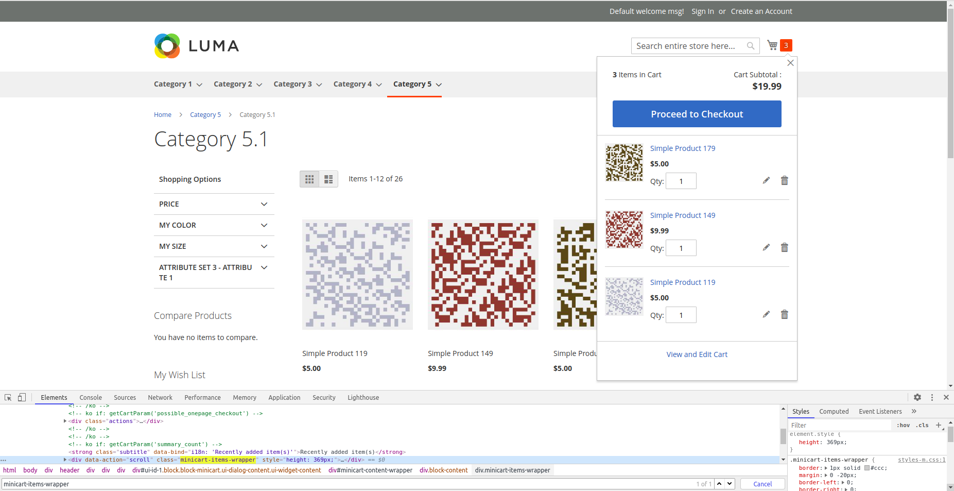
Task: Click the #ccc border color swatch
Action: click(x=867, y=468)
